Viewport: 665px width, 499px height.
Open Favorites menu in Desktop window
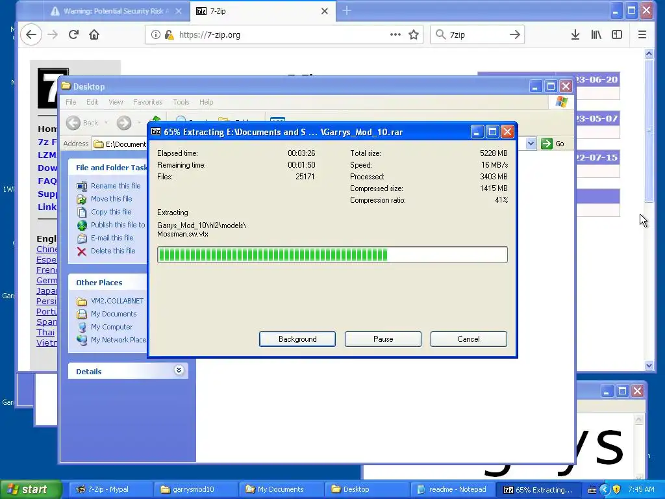click(x=147, y=102)
